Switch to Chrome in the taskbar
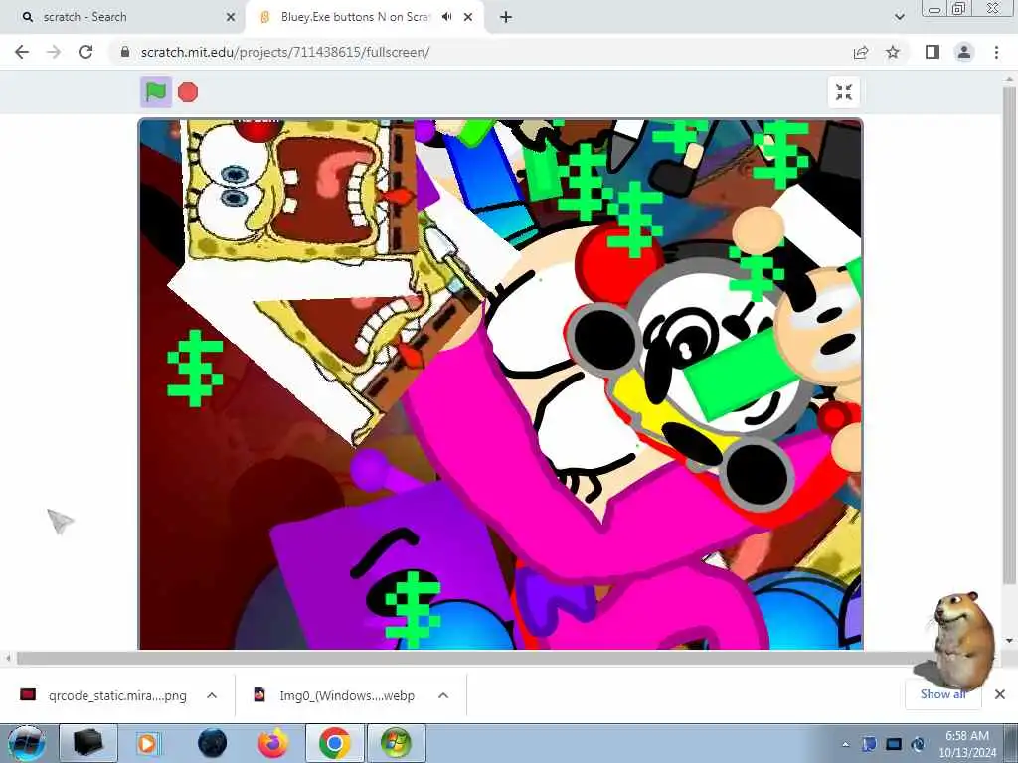 [x=334, y=743]
